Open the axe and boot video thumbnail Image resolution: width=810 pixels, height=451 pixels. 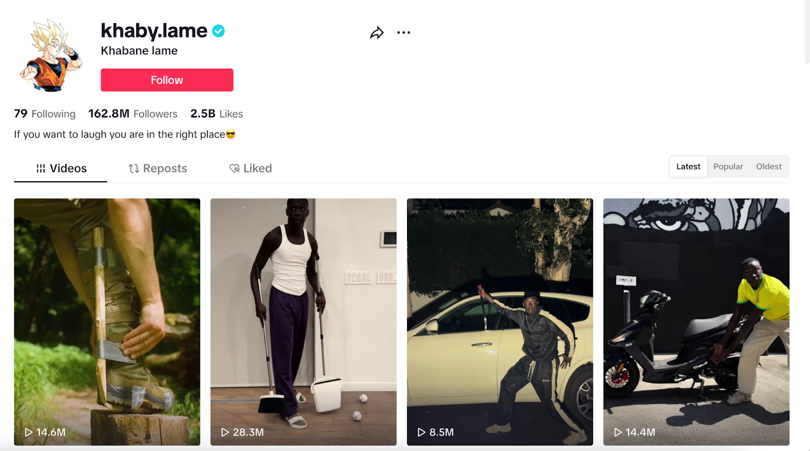[x=107, y=322]
